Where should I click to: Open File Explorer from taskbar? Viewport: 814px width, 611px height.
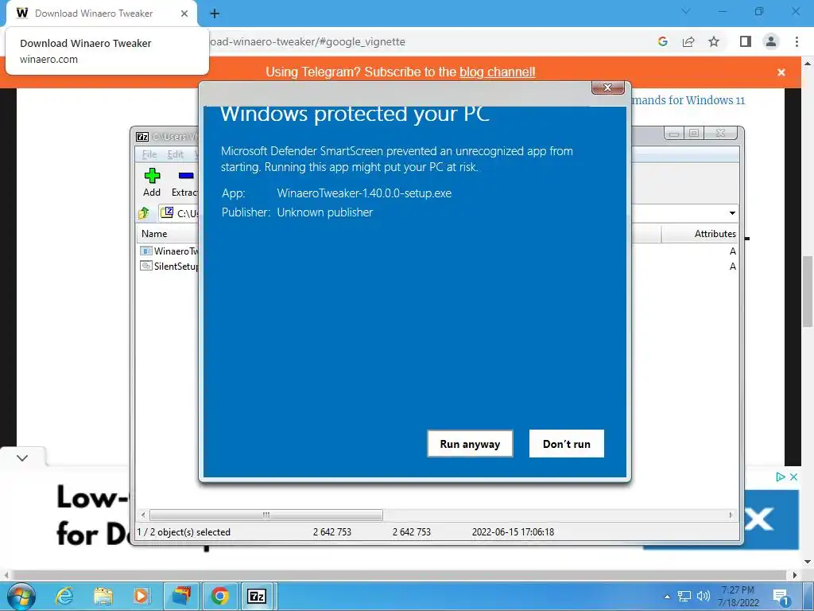point(103,596)
